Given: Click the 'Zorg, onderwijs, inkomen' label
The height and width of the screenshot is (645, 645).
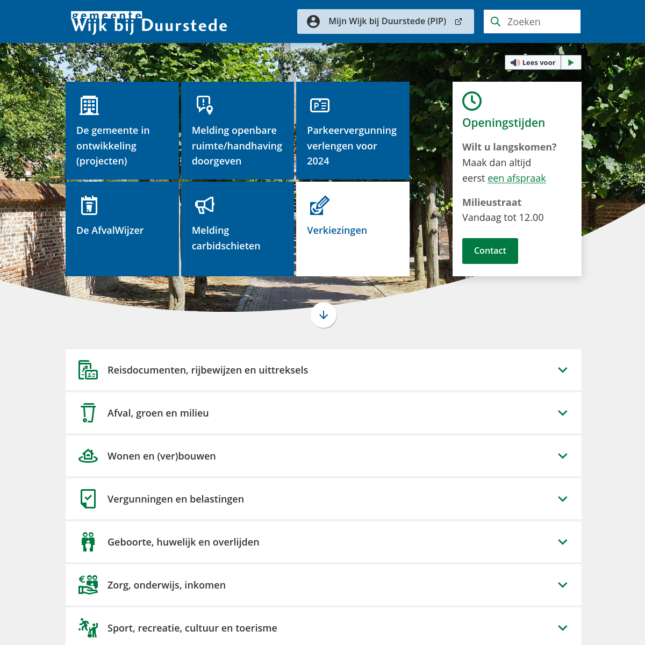Looking at the screenshot, I should coord(167,585).
